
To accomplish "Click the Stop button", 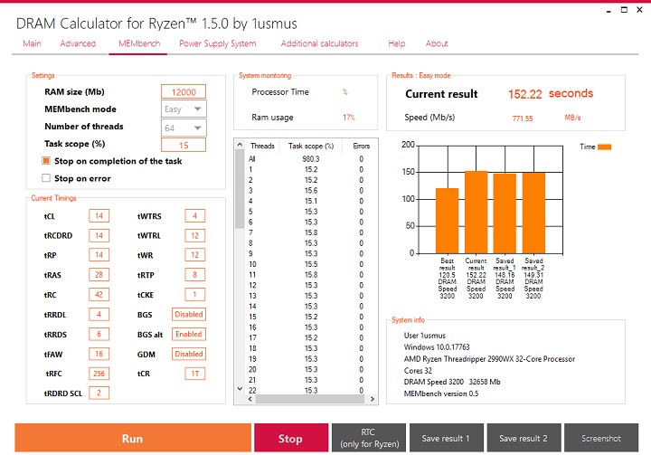I will [x=291, y=438].
